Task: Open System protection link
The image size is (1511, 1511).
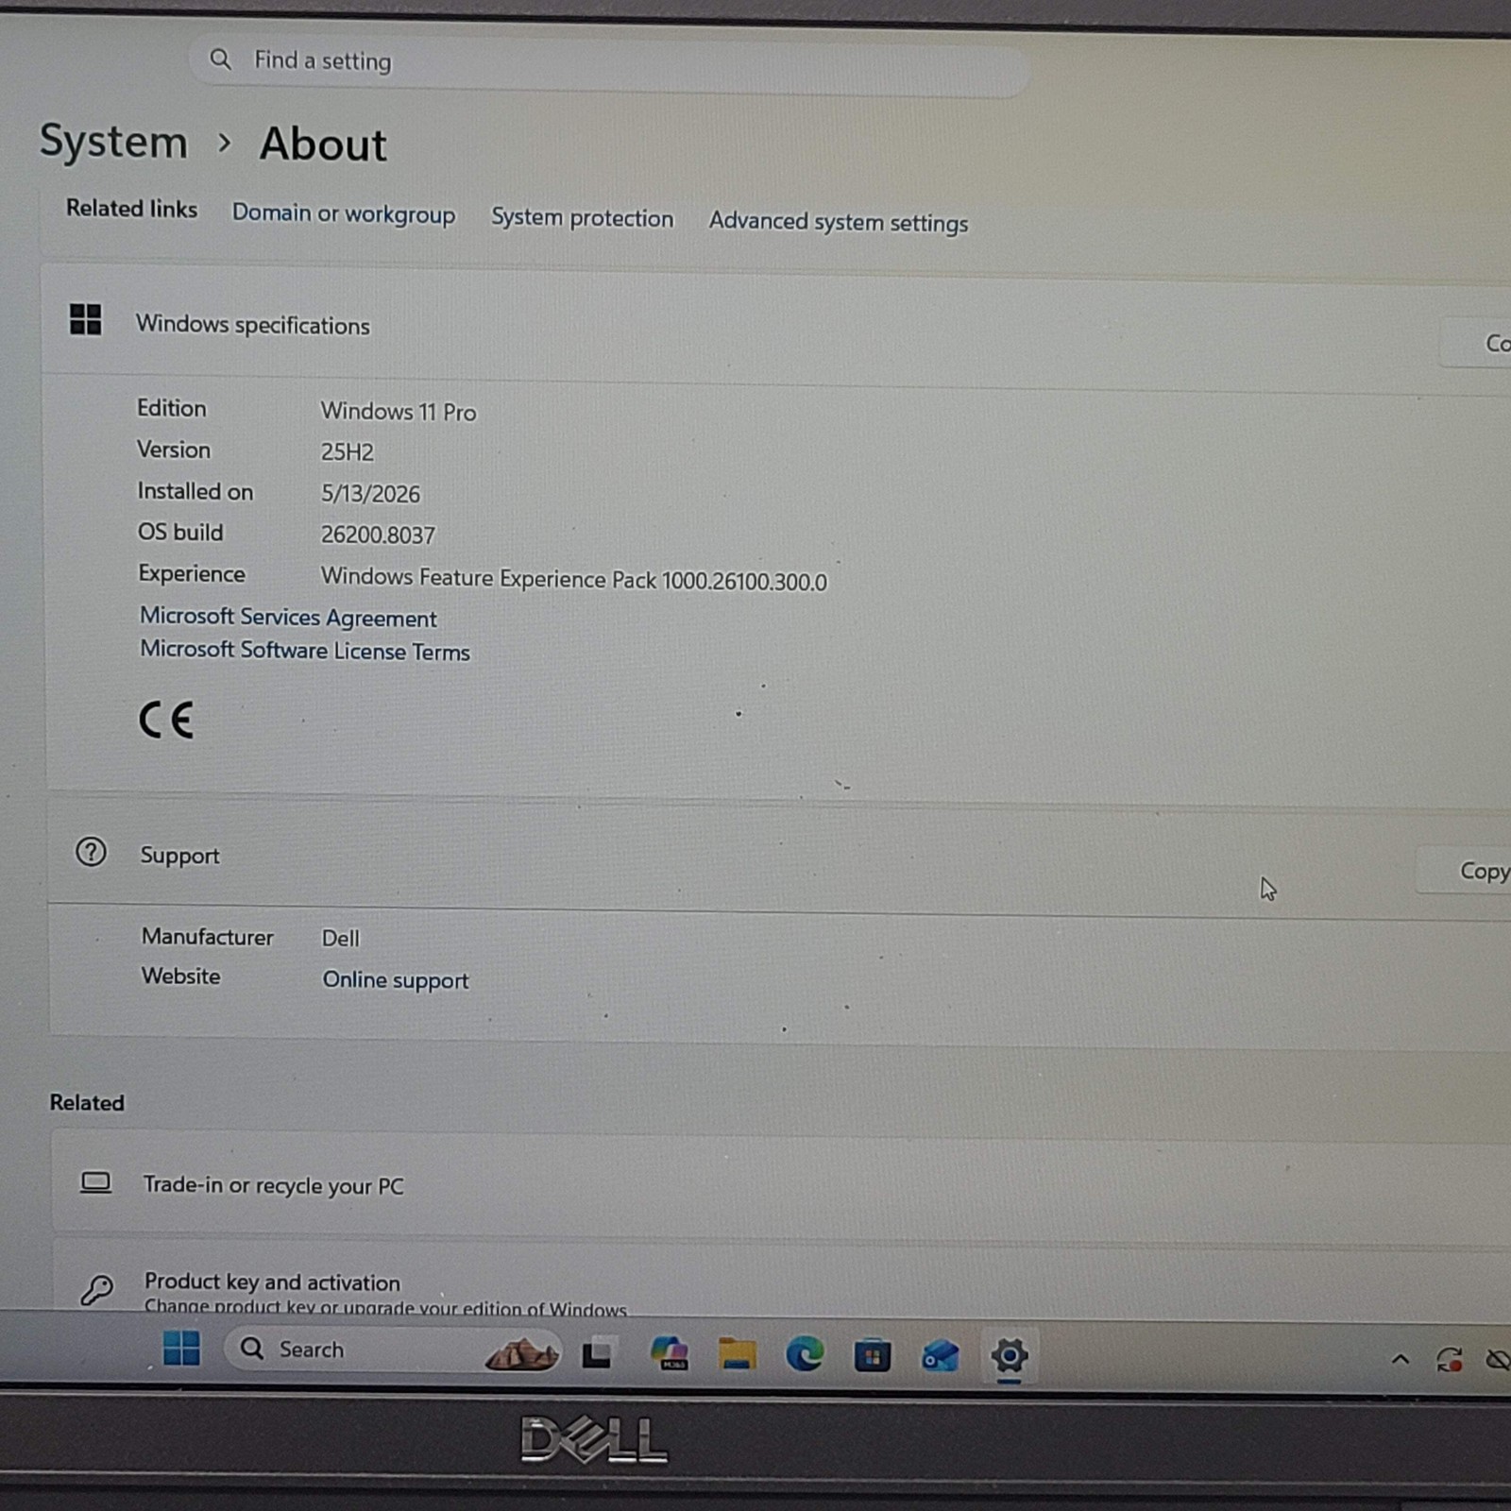Action: pyautogui.click(x=582, y=217)
